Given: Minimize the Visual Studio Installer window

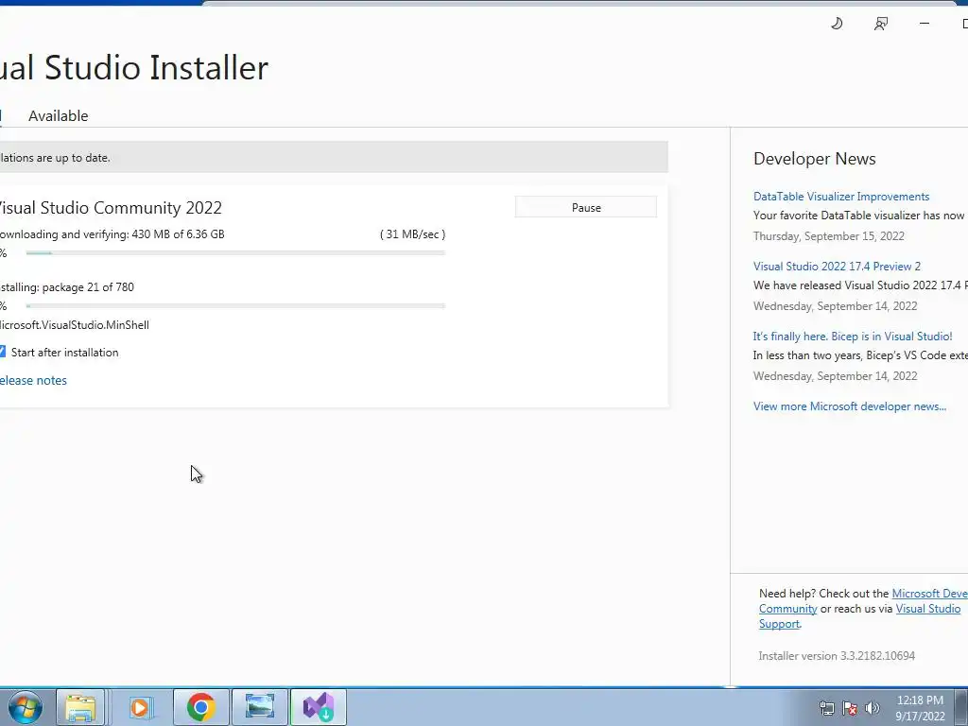Looking at the screenshot, I should 925,24.
